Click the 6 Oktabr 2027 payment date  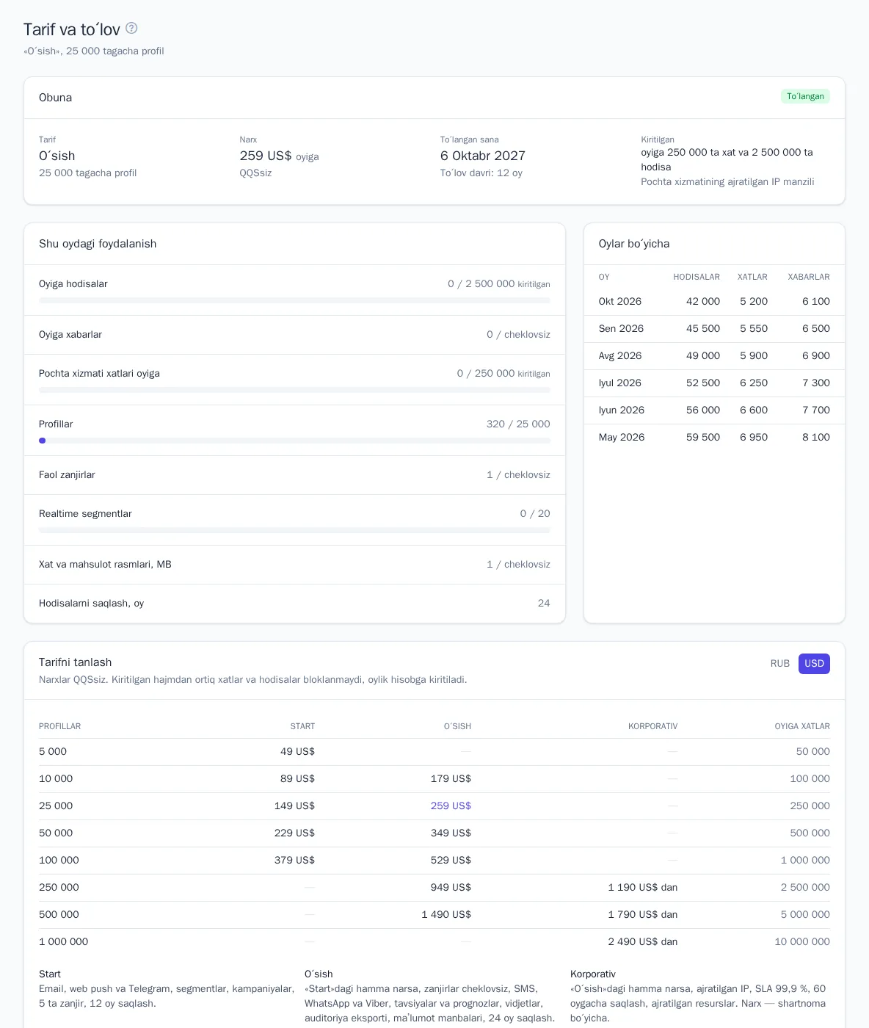pos(483,156)
